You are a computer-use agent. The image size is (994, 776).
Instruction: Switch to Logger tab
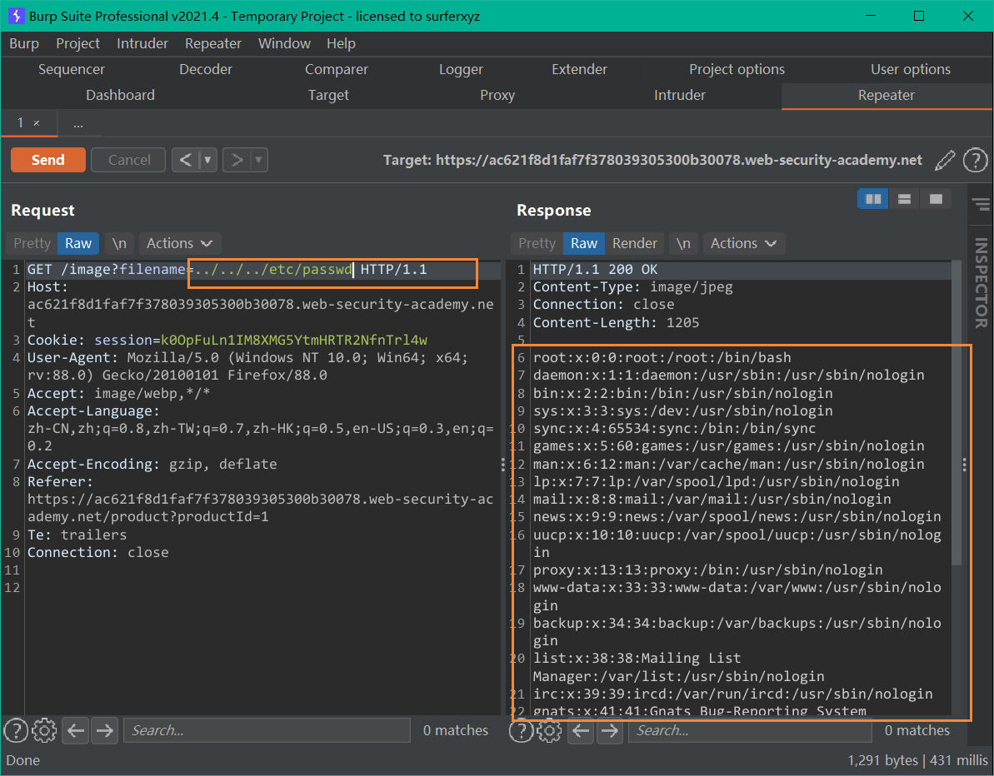coord(461,69)
